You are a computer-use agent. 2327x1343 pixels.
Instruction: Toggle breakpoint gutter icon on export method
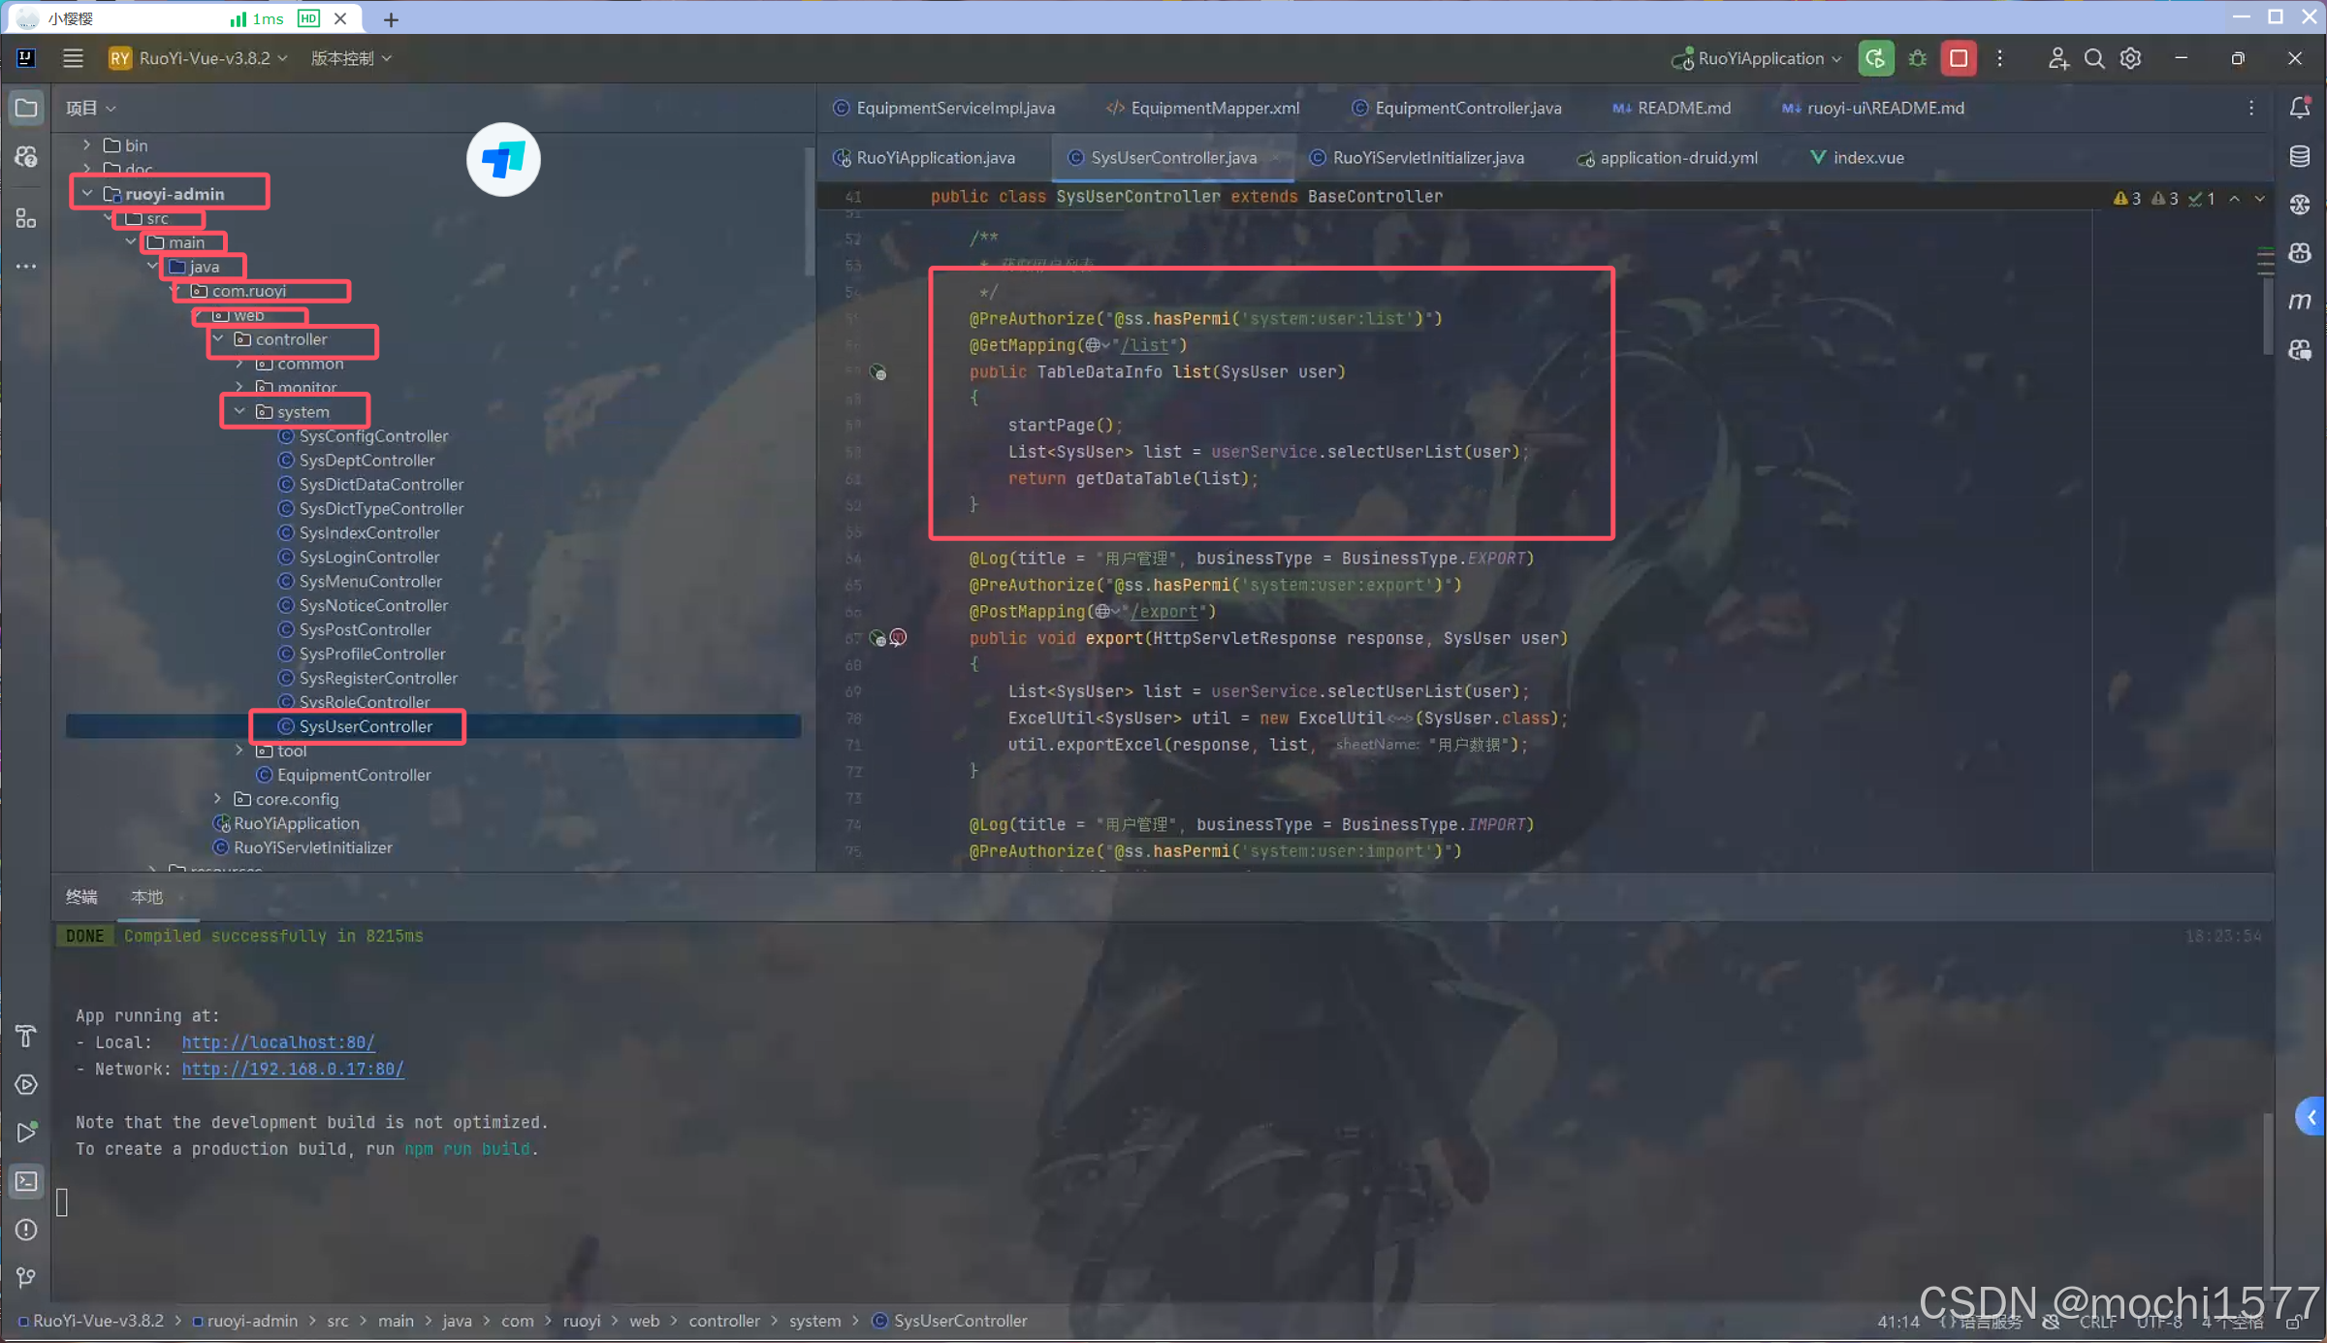pos(898,637)
